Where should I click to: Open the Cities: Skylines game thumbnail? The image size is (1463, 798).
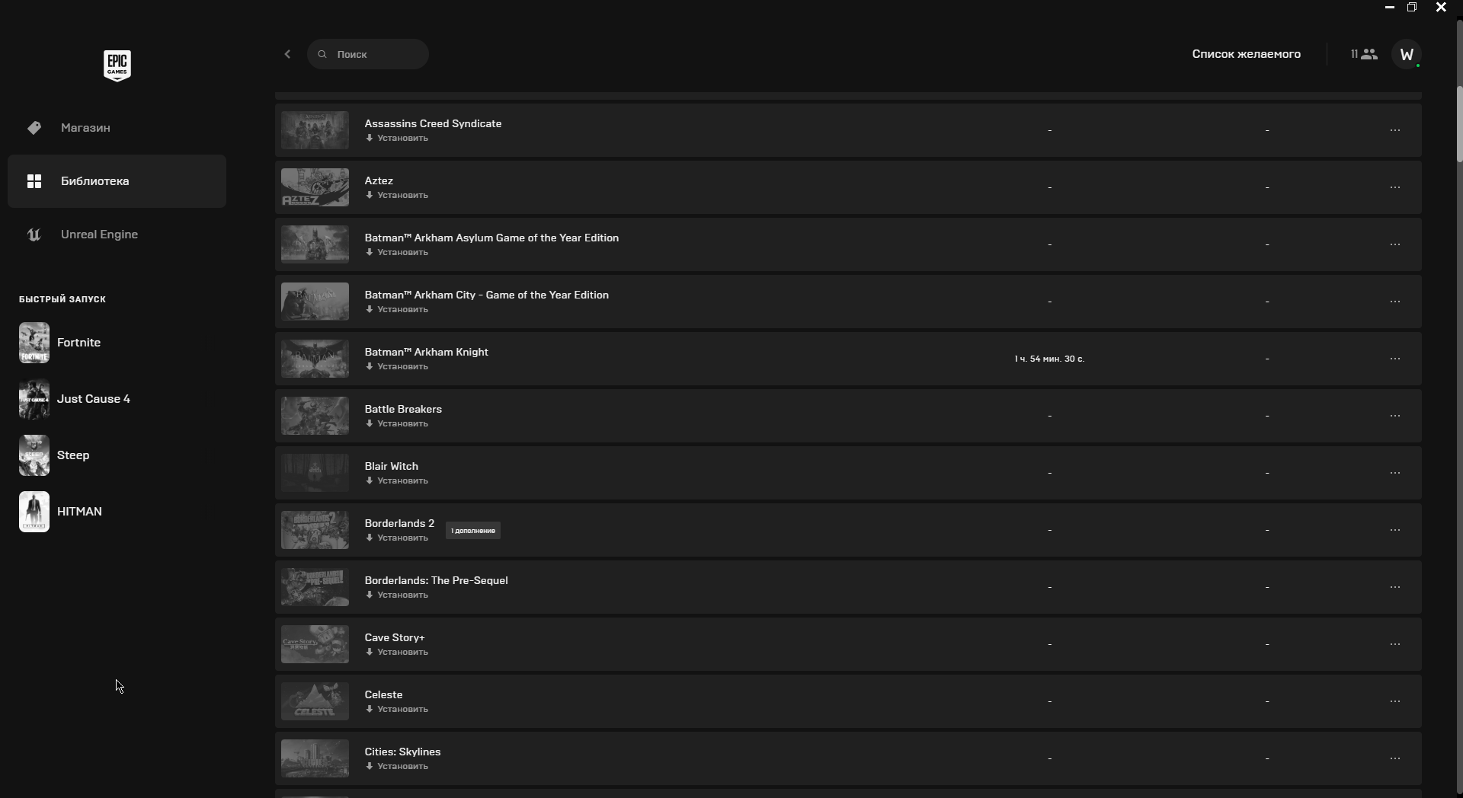(315, 758)
